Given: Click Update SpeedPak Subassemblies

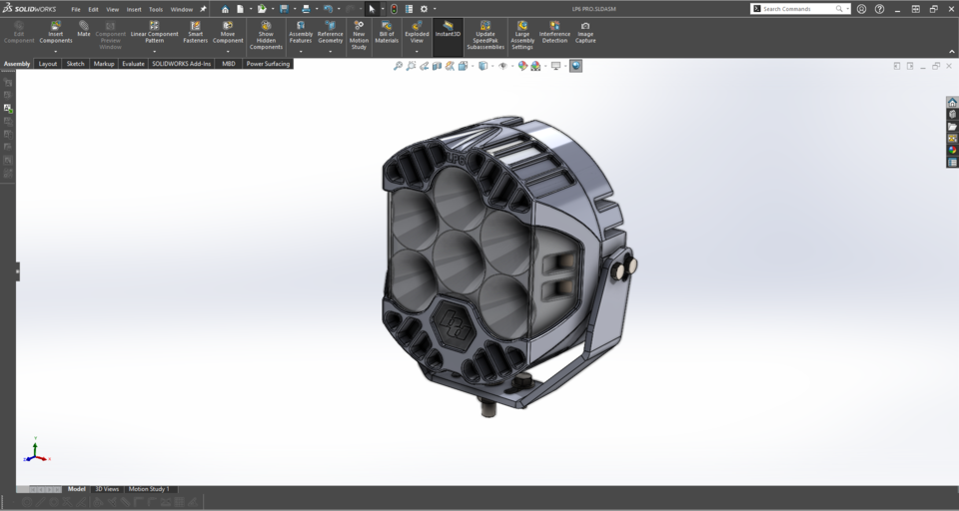Looking at the screenshot, I should 485,36.
